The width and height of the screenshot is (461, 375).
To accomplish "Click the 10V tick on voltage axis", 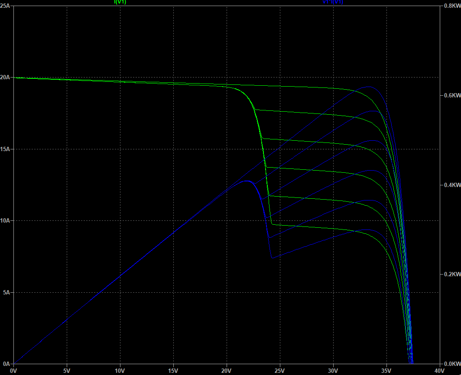I will pos(120,371).
